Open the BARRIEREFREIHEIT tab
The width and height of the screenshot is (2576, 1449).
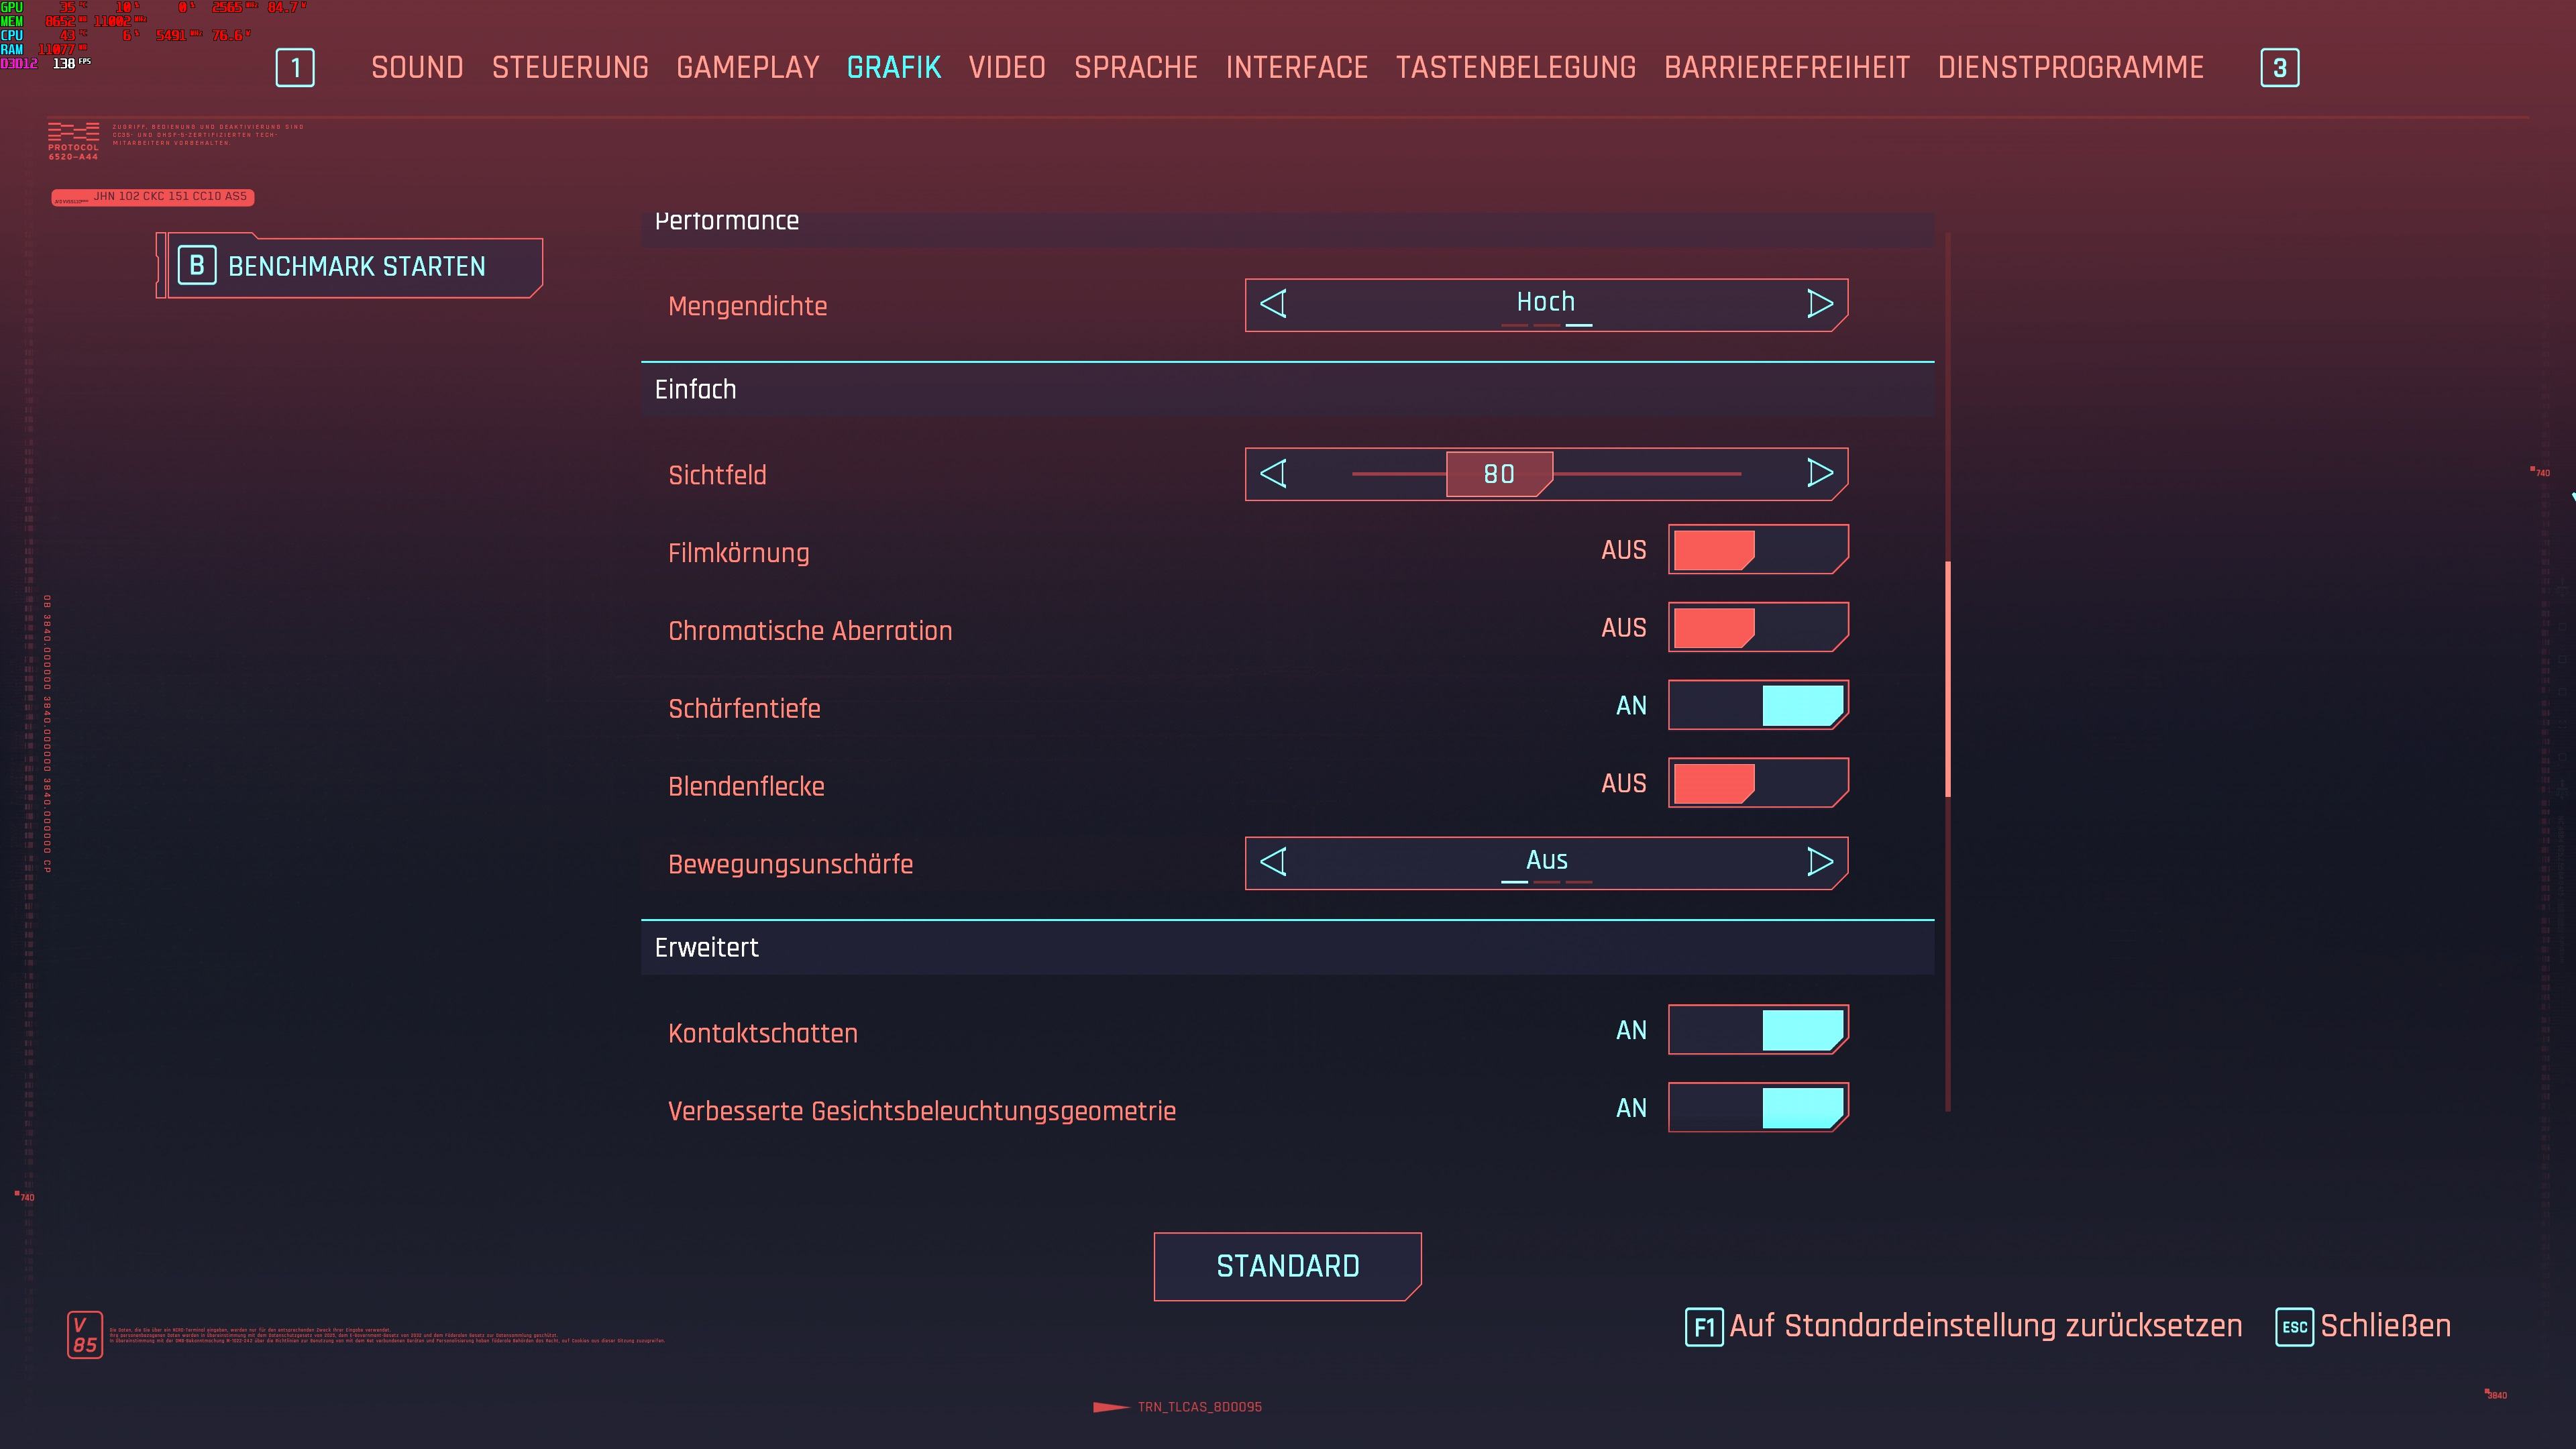click(x=1787, y=68)
